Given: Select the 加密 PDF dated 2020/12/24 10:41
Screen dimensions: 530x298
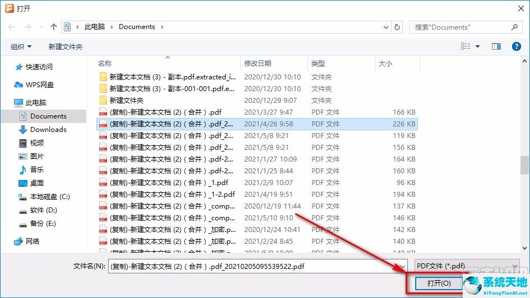Looking at the screenshot, I should coord(257,230).
